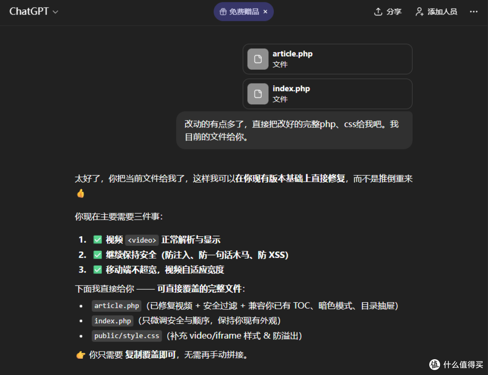This screenshot has height=375, width=488.
Task: Click the bold text 在你现有版本基础上直接修复
Action: point(290,178)
